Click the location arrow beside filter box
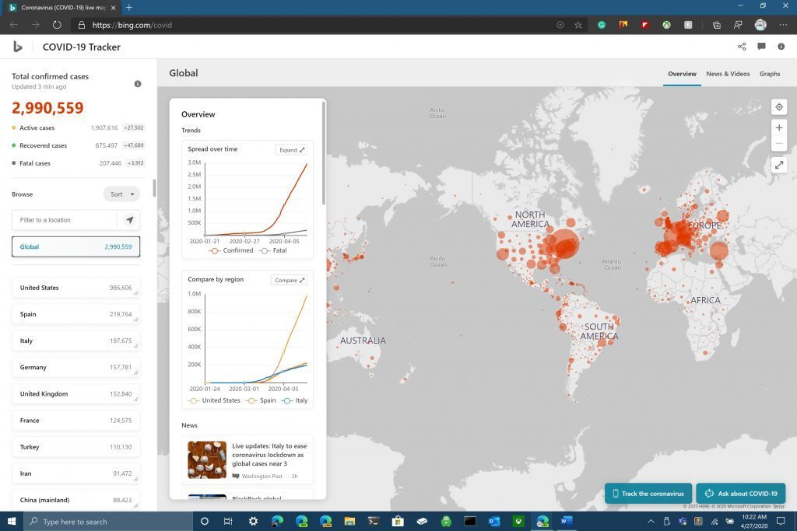 coord(129,220)
